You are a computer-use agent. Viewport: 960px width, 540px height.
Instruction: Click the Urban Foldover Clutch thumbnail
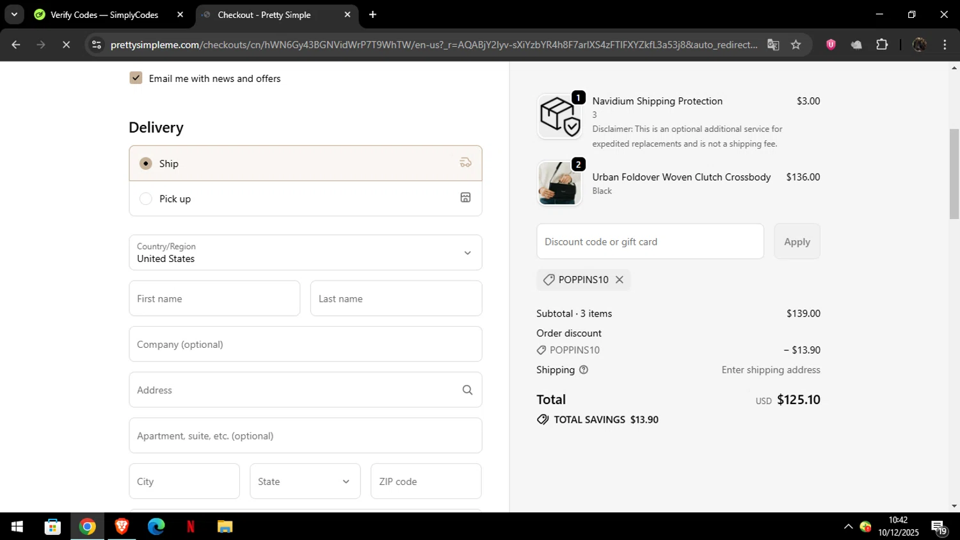pos(559,183)
